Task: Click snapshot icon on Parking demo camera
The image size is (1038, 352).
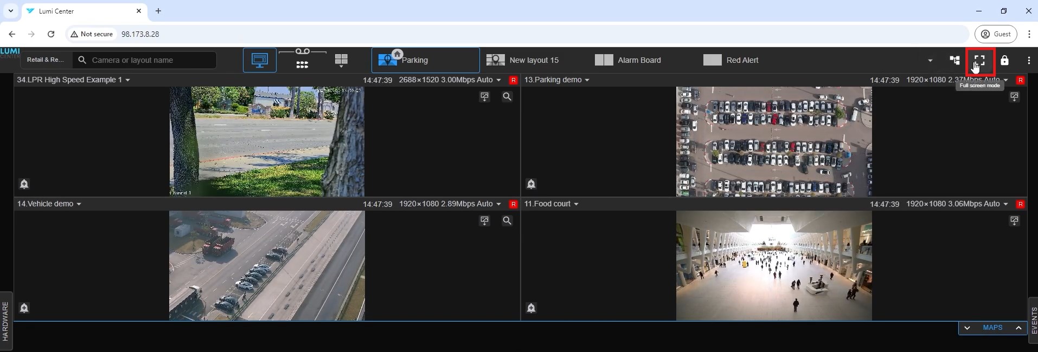Action: point(1014,96)
